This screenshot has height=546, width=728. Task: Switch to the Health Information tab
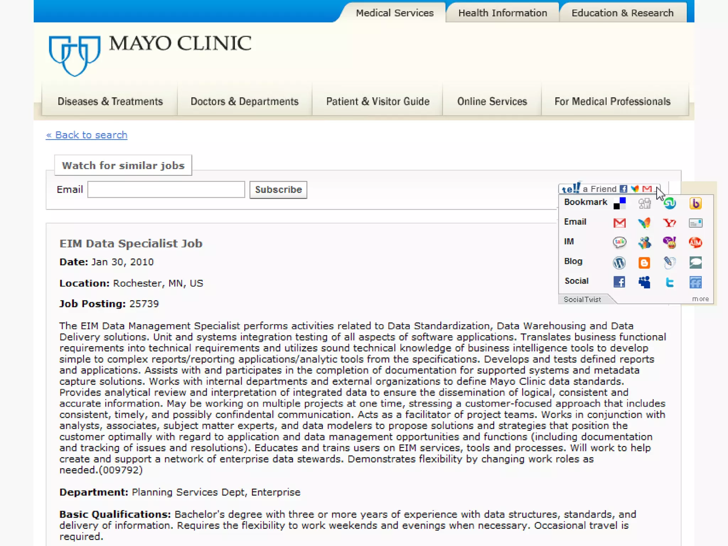[x=502, y=13]
